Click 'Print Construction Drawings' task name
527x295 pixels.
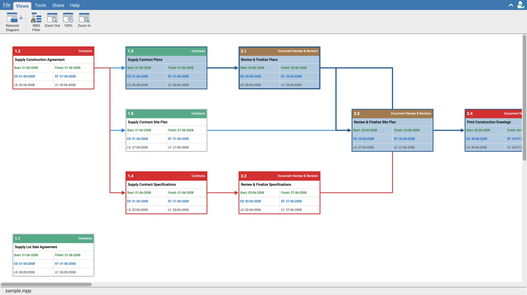coord(489,122)
